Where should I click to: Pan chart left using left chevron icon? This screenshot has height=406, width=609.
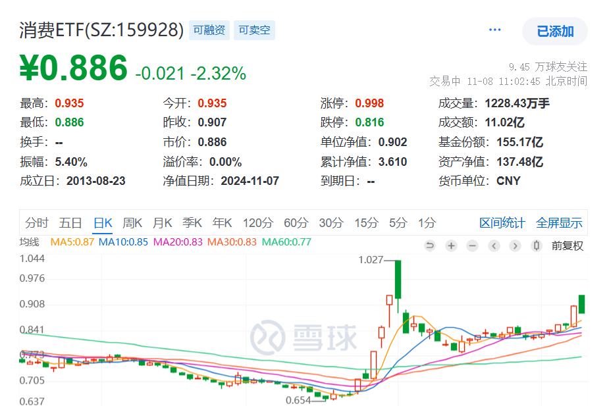tap(494, 245)
